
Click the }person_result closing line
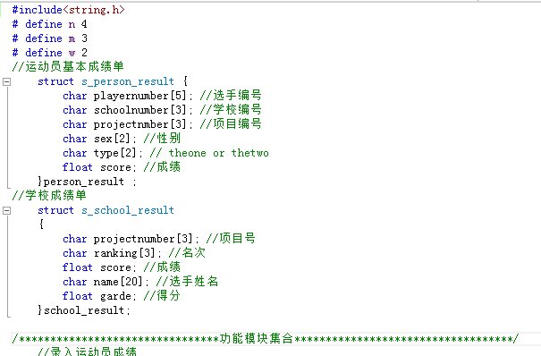(x=87, y=182)
